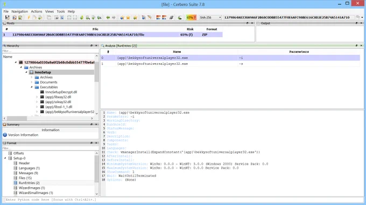The width and height of the screenshot is (366, 205).
Task: Collapse the Setup-0 node in Format
Action: click(5, 158)
